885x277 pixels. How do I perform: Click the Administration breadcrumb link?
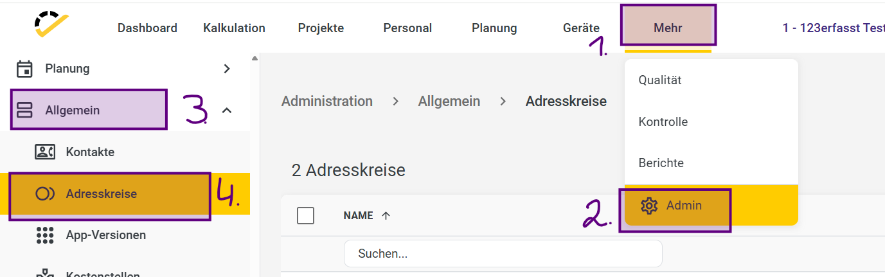click(x=327, y=102)
